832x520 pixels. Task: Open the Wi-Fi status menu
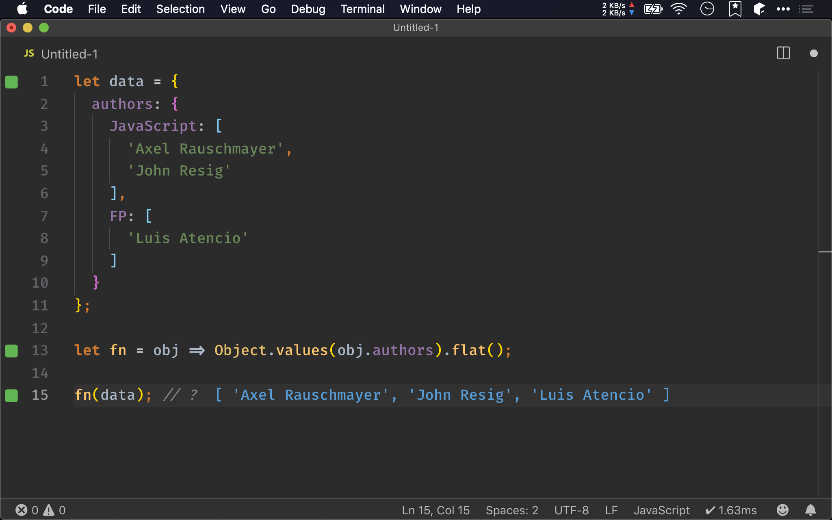click(679, 9)
